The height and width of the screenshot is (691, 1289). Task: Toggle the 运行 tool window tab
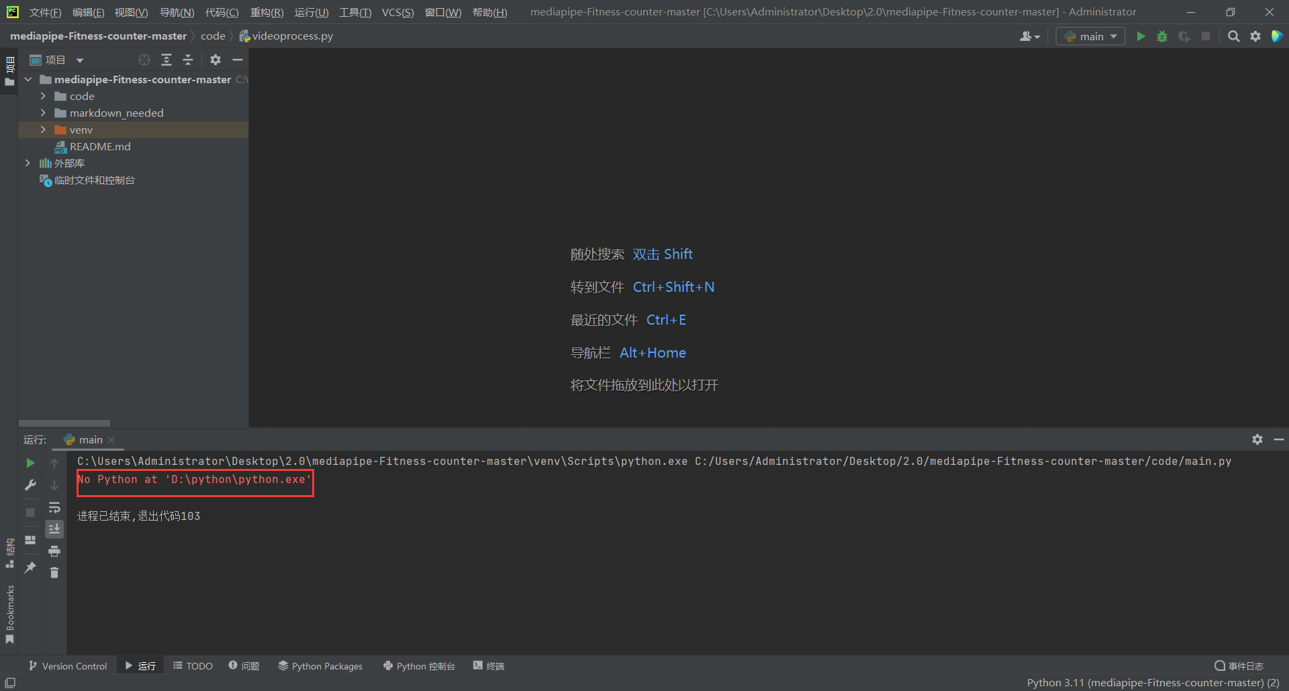140,666
